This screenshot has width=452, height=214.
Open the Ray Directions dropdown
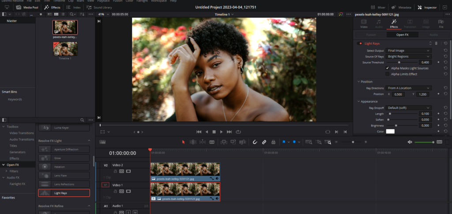pyautogui.click(x=408, y=88)
